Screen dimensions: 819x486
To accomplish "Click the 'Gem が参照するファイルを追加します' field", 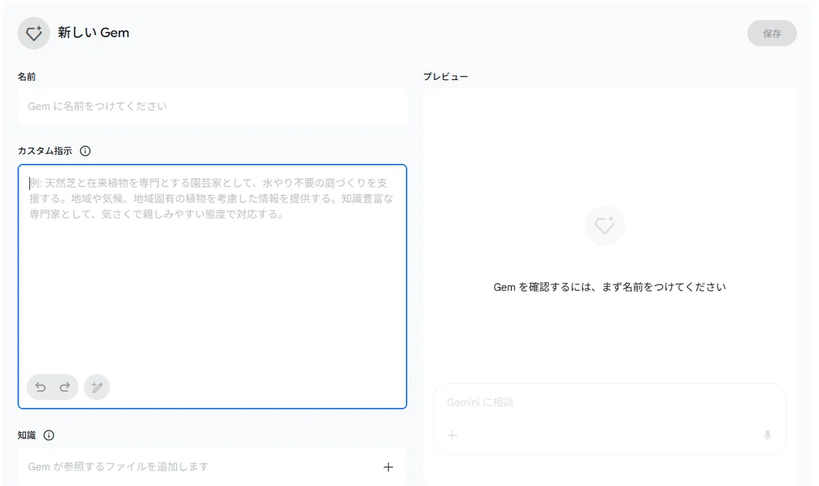I will coord(212,467).
